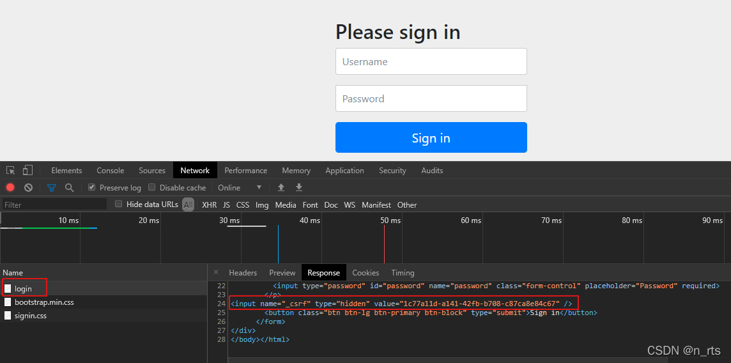This screenshot has height=363, width=731.
Task: Toggle the network filter funnel icon
Action: 52,188
